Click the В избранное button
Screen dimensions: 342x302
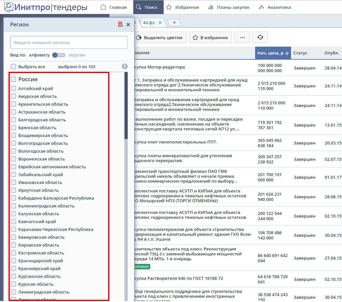210,38
